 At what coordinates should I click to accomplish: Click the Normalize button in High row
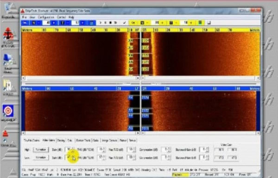[x=41, y=149]
